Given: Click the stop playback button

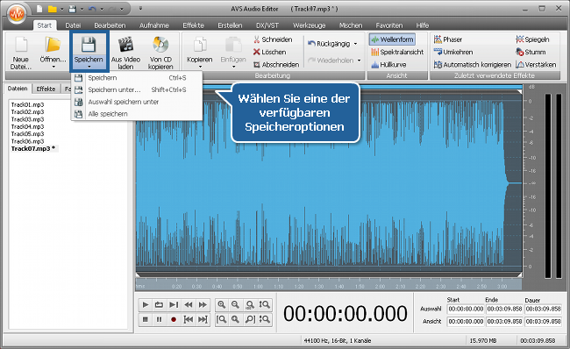Looking at the screenshot, I should click(145, 319).
